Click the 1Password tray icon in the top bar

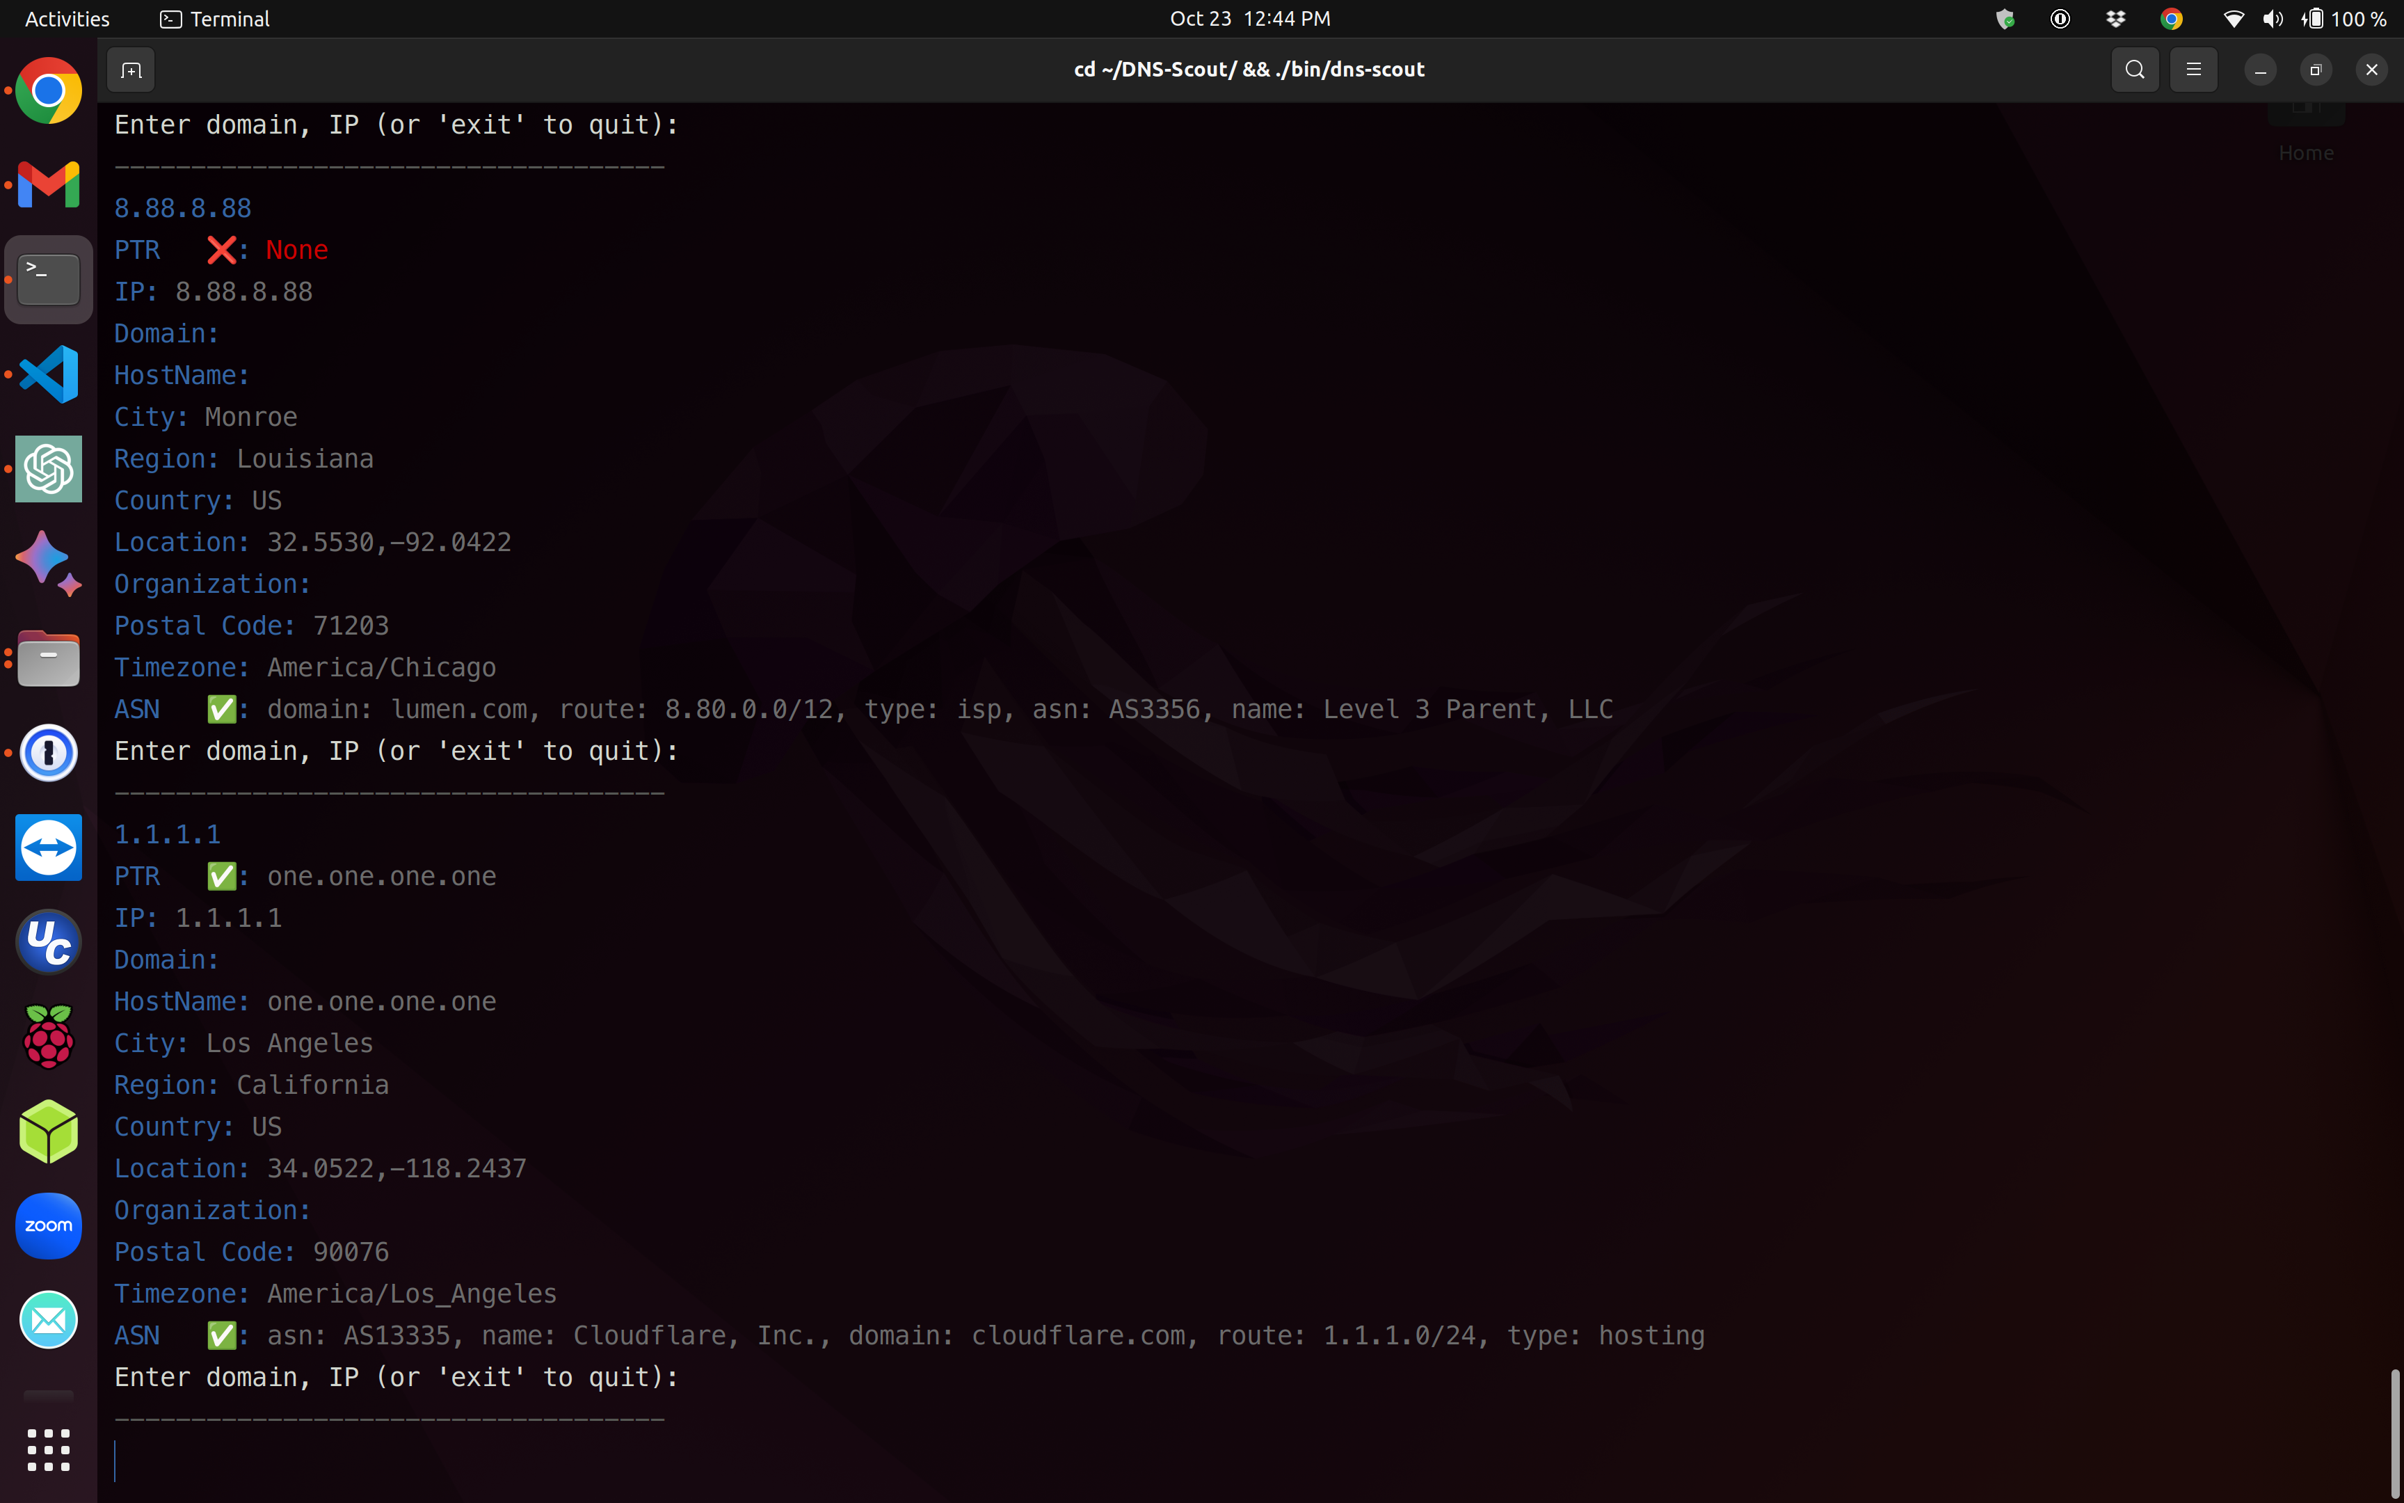tap(2060, 19)
